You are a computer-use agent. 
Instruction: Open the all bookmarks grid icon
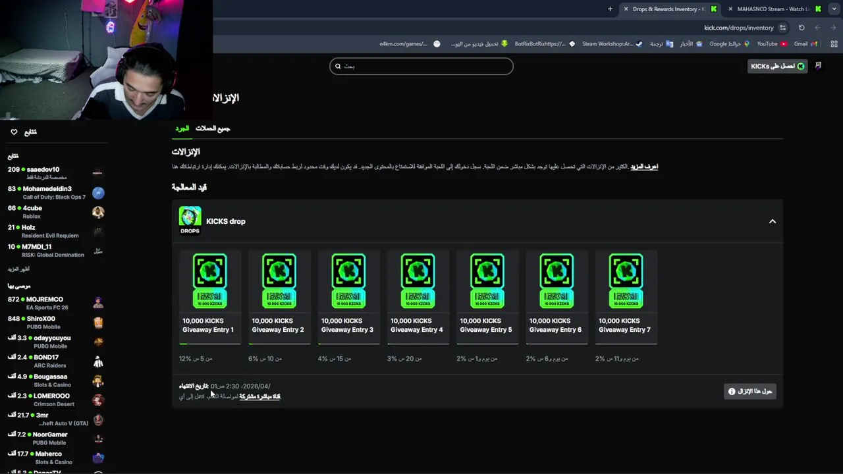834,44
